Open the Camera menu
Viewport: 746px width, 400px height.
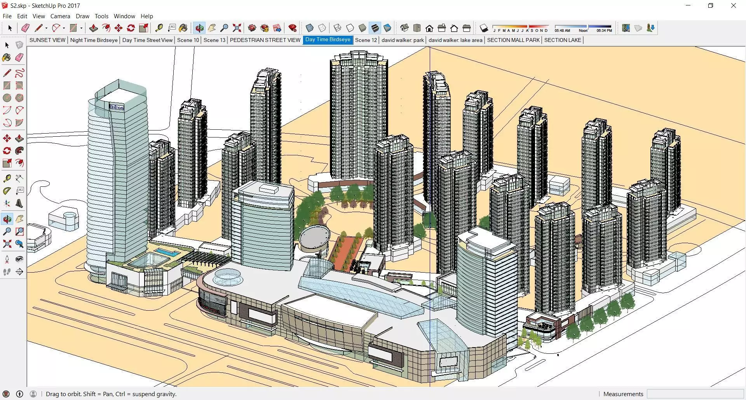tap(60, 16)
